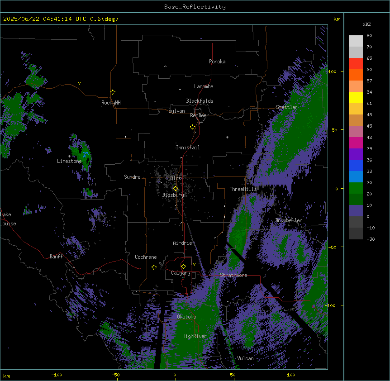Screen dimensions: 390x381
Task: Select the yellow diamond marker above Calgary
Action: point(183,267)
